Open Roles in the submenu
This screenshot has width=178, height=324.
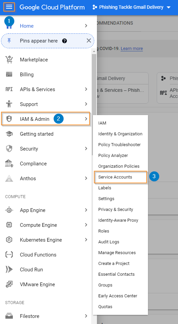click(120, 231)
